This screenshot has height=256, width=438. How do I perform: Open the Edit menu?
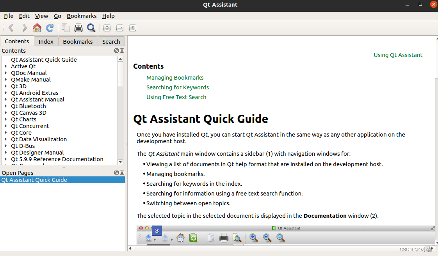tap(24, 16)
